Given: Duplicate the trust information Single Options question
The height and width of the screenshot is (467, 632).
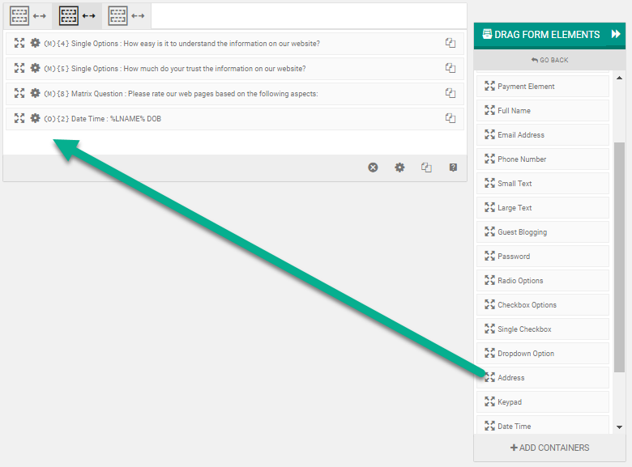Looking at the screenshot, I should (451, 68).
